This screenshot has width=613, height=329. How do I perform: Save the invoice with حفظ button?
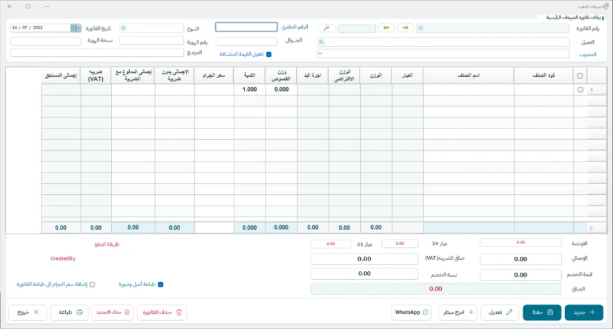tap(542, 312)
